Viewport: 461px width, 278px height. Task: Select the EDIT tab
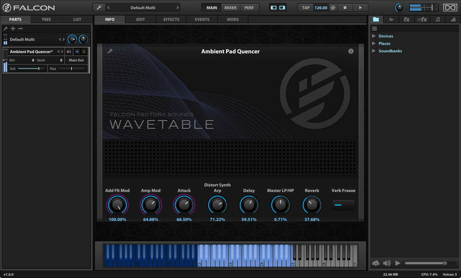140,19
